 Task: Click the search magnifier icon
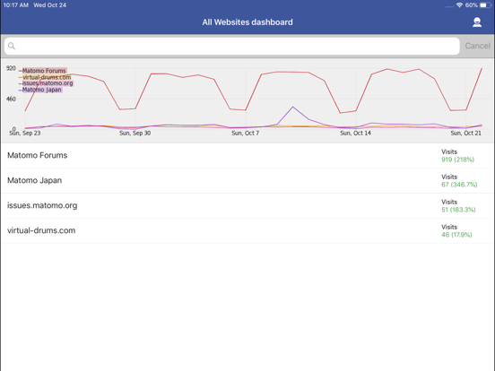click(x=12, y=46)
